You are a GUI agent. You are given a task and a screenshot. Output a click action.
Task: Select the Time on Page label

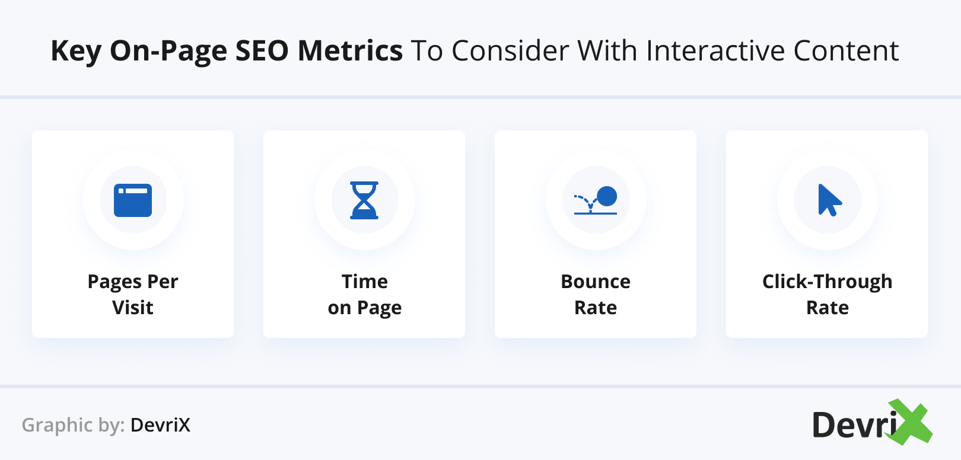click(x=364, y=294)
